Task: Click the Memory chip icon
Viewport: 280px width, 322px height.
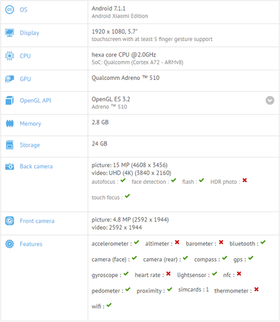Action: click(x=9, y=123)
